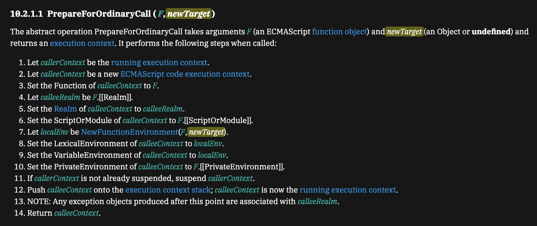Viewport: 537px width, 226px height.
Task: Click highlighted newTarget in the intro paragraph
Action: click(404, 32)
